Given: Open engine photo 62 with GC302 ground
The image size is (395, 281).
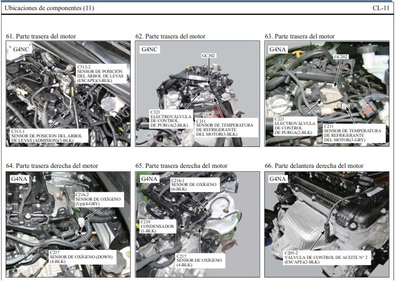Looking at the screenshot, I should tap(197, 94).
